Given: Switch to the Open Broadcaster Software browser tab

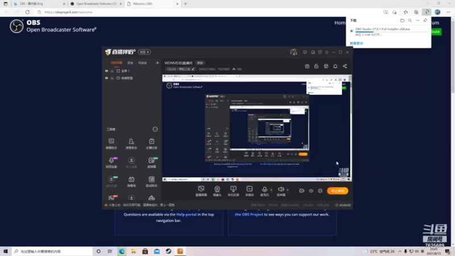Looking at the screenshot, I should point(96,4).
